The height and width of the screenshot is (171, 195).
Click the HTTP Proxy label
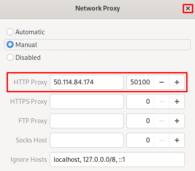[30, 82]
